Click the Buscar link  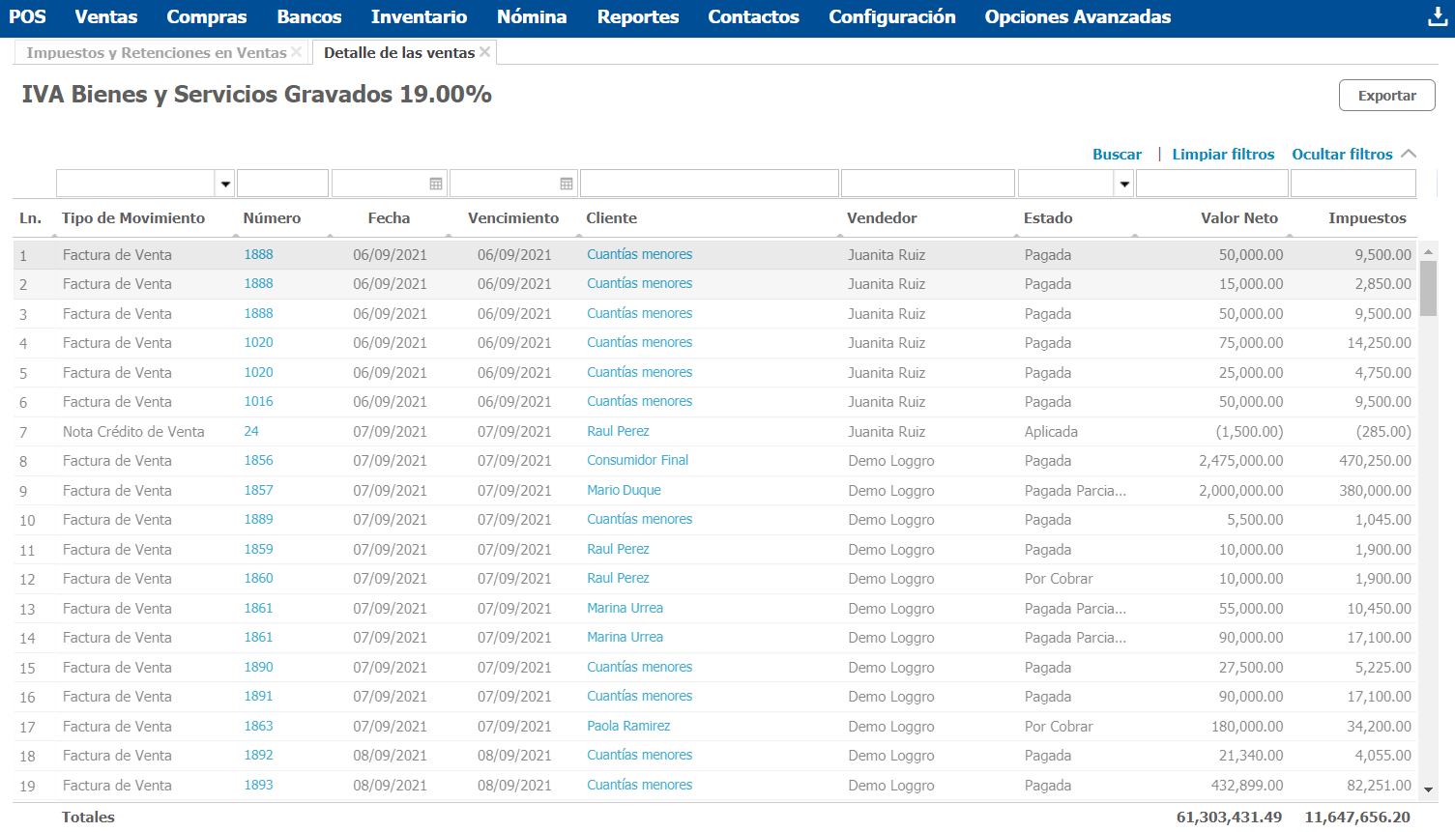click(1117, 155)
